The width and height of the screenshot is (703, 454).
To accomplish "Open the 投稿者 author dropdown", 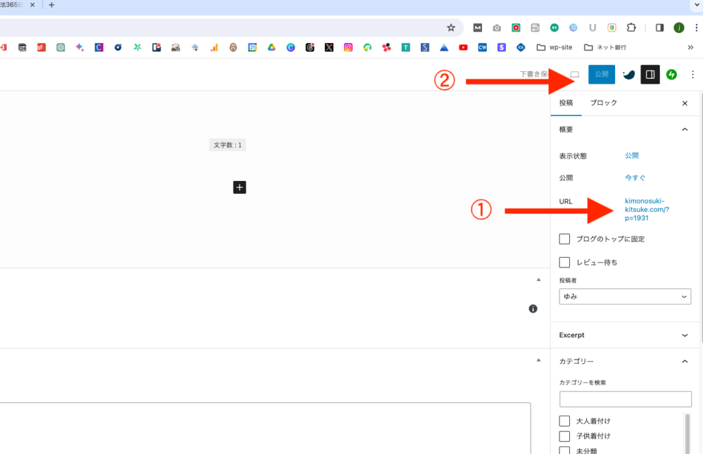I will 625,296.
